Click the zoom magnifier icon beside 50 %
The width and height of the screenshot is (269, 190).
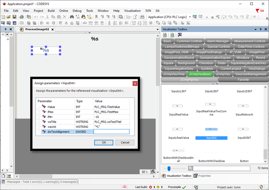153,172
